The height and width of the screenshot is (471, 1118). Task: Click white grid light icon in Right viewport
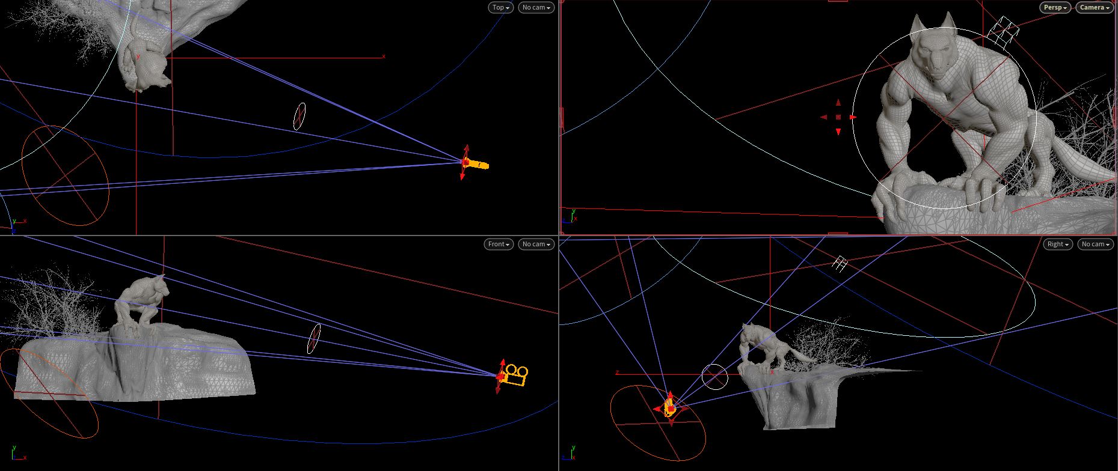[840, 263]
